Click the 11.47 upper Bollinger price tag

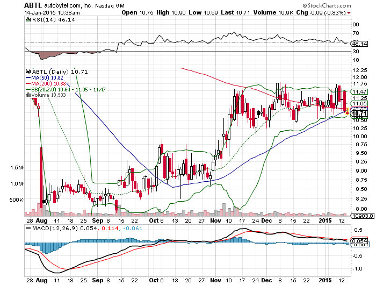(359, 92)
